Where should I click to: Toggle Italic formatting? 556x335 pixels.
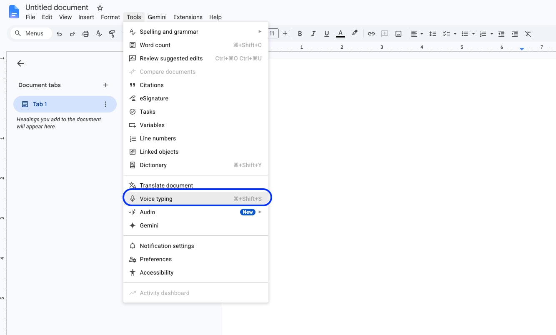point(313,34)
